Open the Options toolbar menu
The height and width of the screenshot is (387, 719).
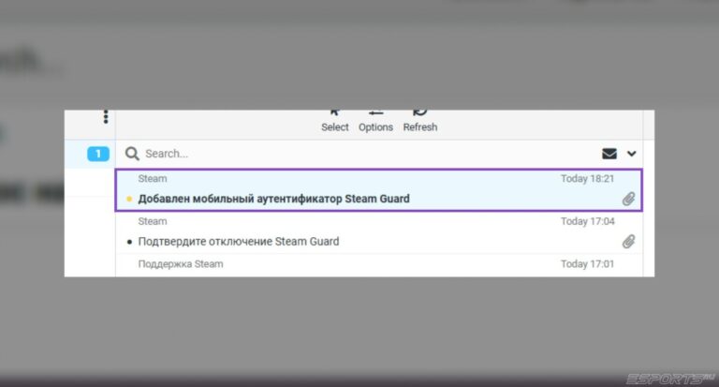click(x=375, y=115)
